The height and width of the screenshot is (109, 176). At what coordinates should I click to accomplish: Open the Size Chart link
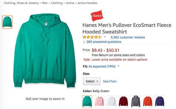pos(110,81)
